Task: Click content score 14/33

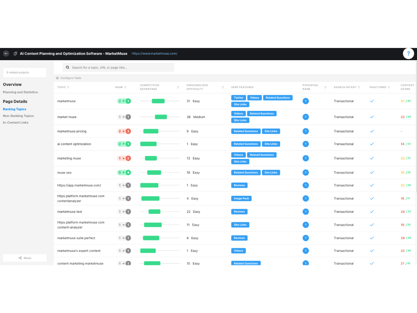Action: pos(406,144)
